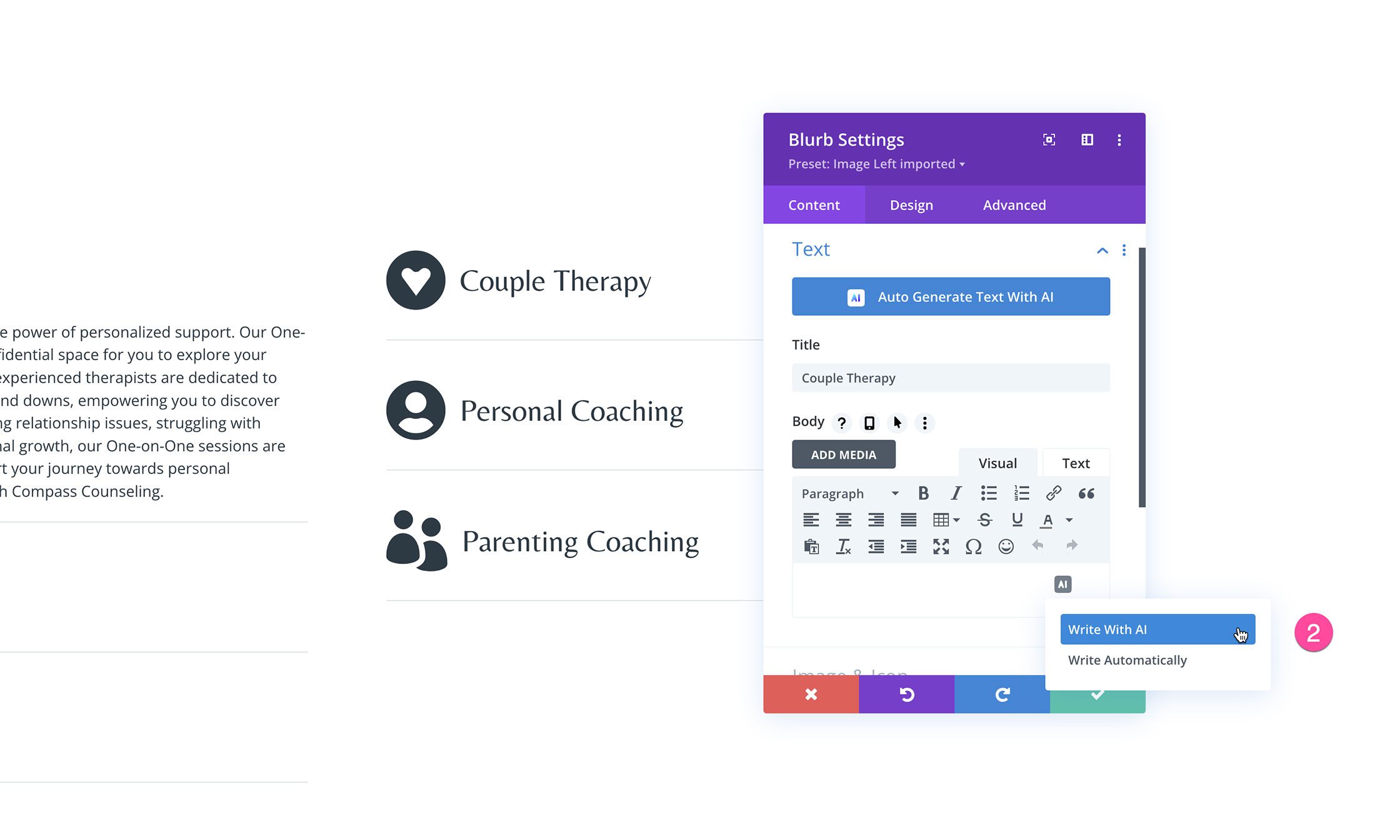Click the Bulleted list icon
This screenshot has width=1375, height=831.
[989, 493]
